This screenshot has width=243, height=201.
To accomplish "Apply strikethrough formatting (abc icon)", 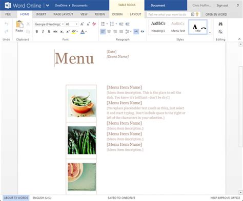I will coord(55,32).
